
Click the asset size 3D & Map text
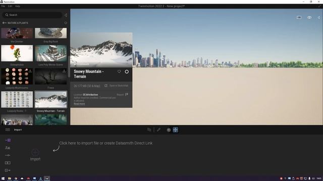[x=87, y=86]
